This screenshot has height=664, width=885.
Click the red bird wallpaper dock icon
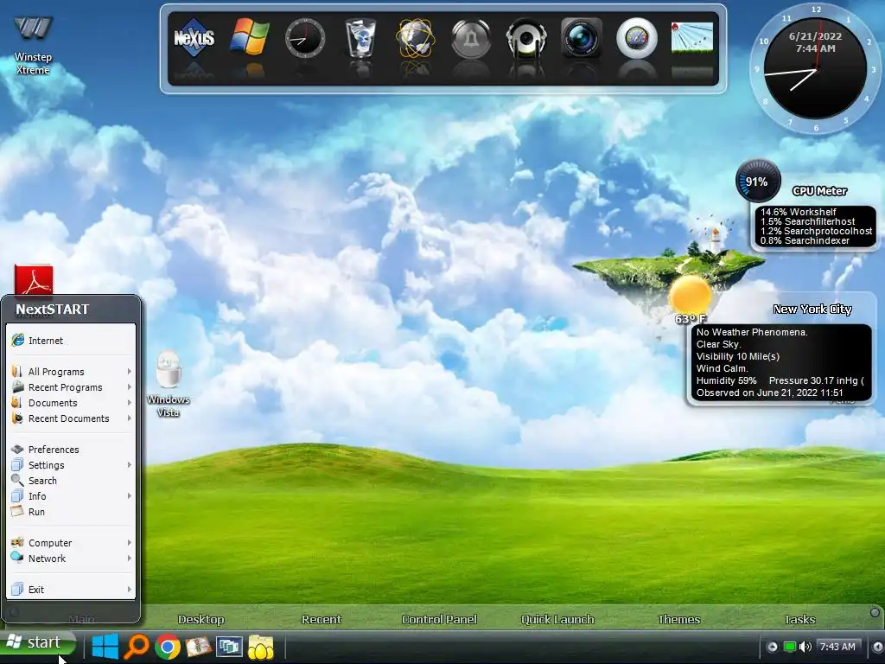pos(692,37)
